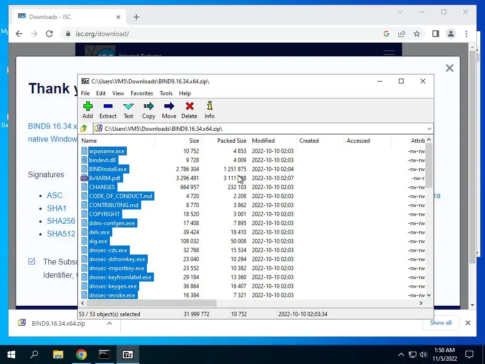The height and width of the screenshot is (364, 485).
Task: Open the File menu in 7-Zip
Action: point(85,93)
